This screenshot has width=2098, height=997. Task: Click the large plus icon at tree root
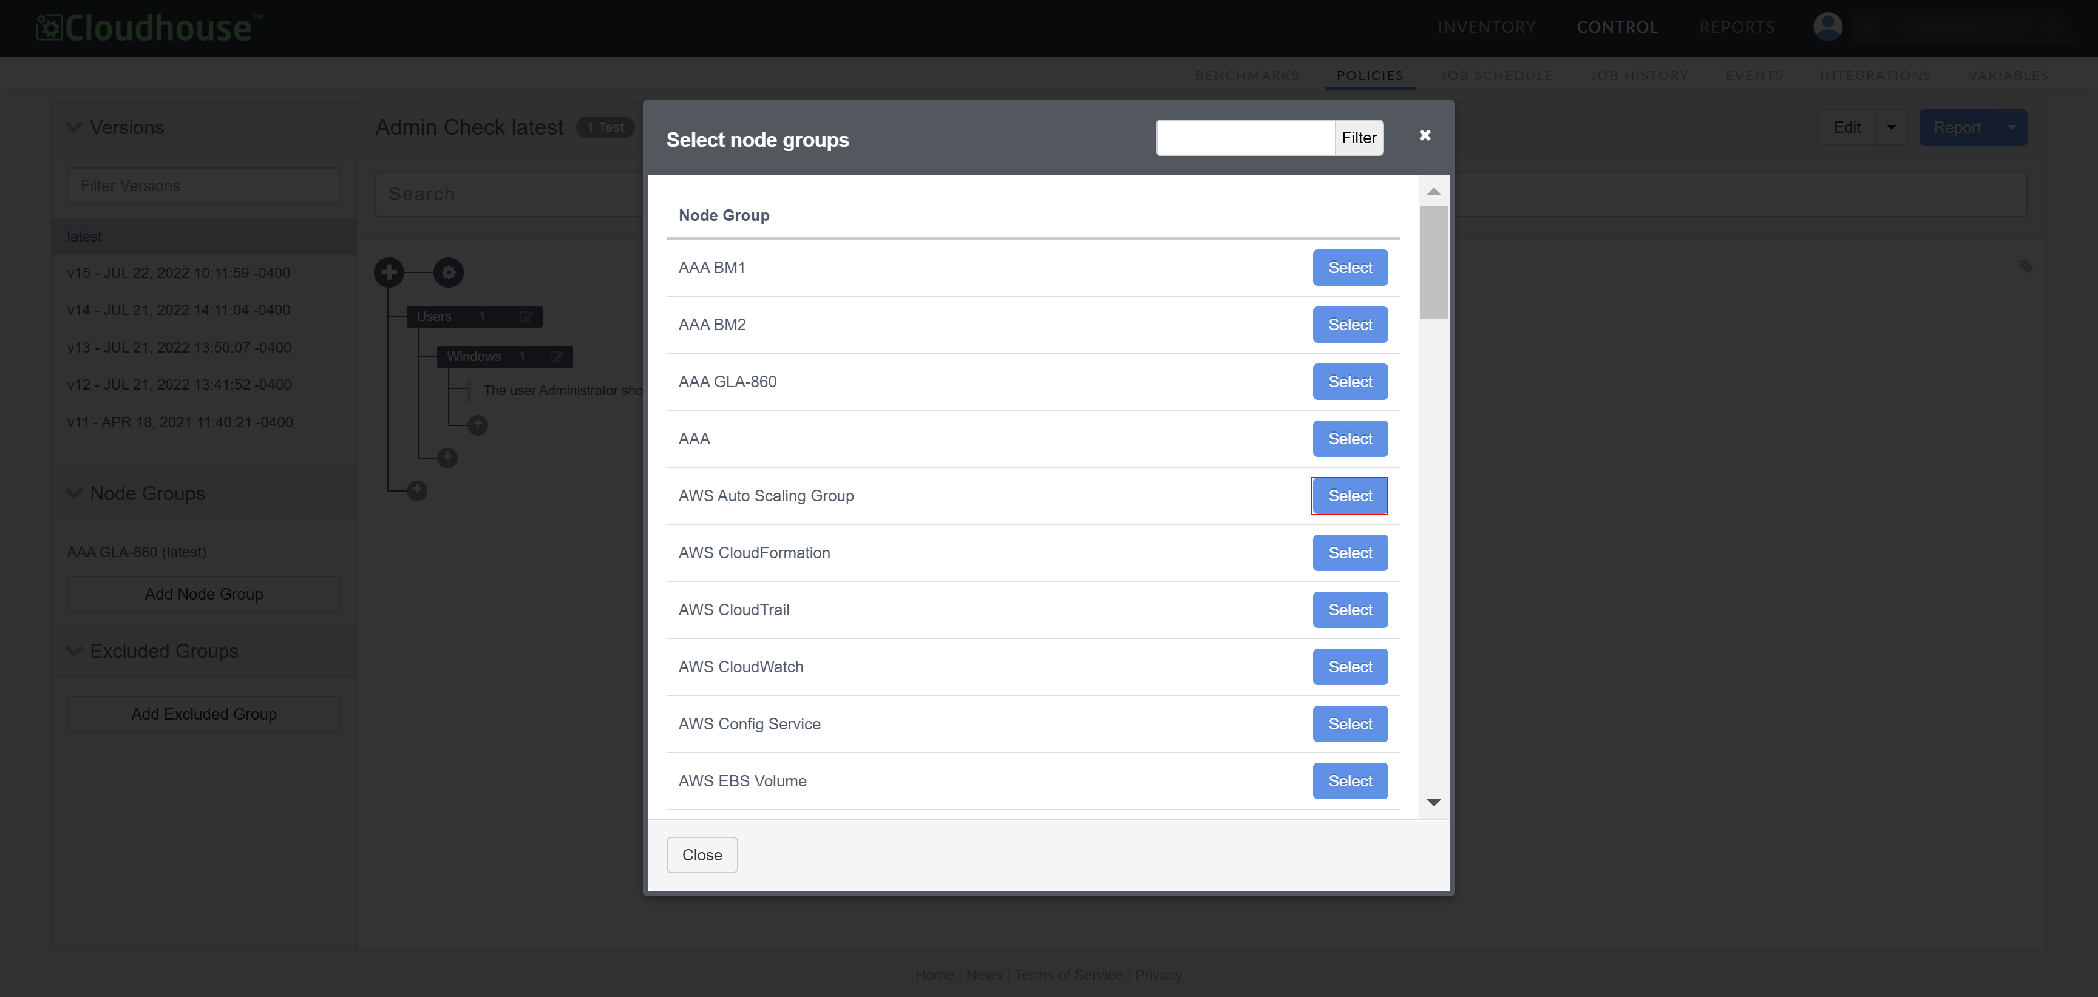pos(389,272)
